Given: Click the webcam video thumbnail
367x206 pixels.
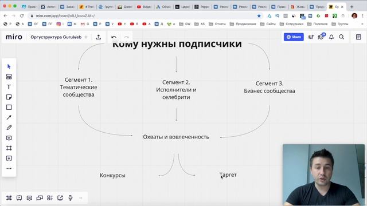Looking at the screenshot, I should coord(323,175).
